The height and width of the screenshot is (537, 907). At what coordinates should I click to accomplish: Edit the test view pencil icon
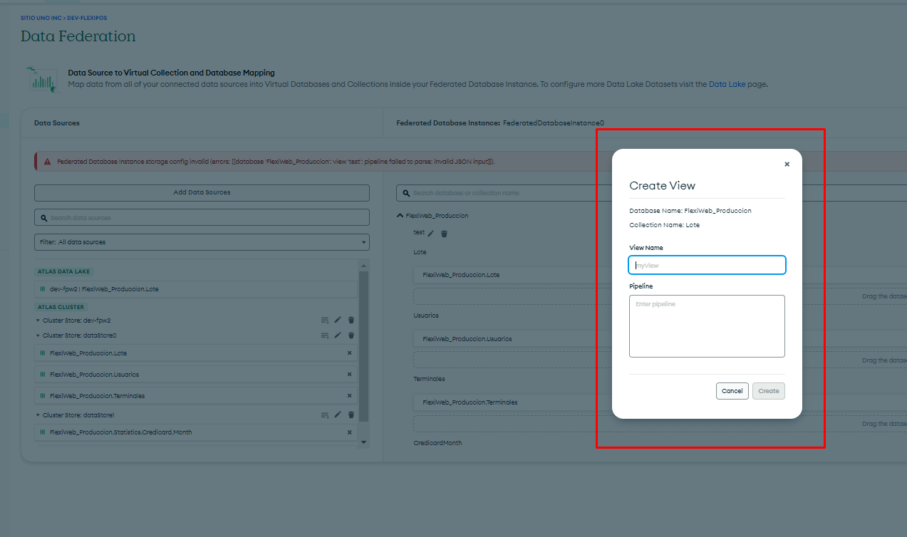pyautogui.click(x=430, y=234)
